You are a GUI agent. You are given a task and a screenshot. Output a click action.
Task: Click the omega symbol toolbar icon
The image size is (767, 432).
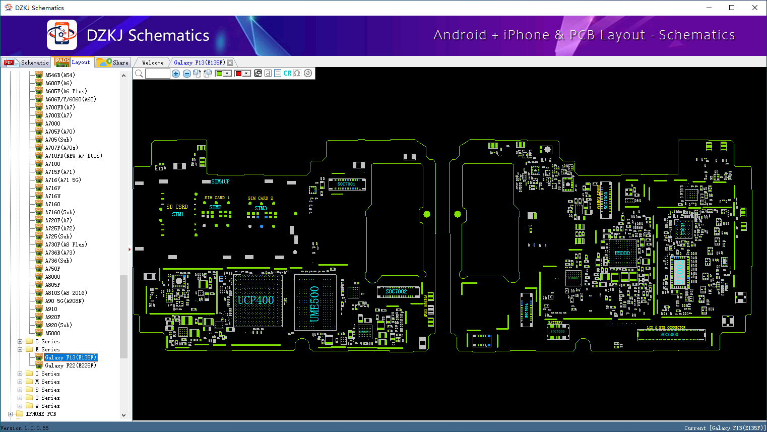tap(297, 73)
